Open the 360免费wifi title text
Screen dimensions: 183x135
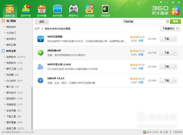click(x=54, y=50)
